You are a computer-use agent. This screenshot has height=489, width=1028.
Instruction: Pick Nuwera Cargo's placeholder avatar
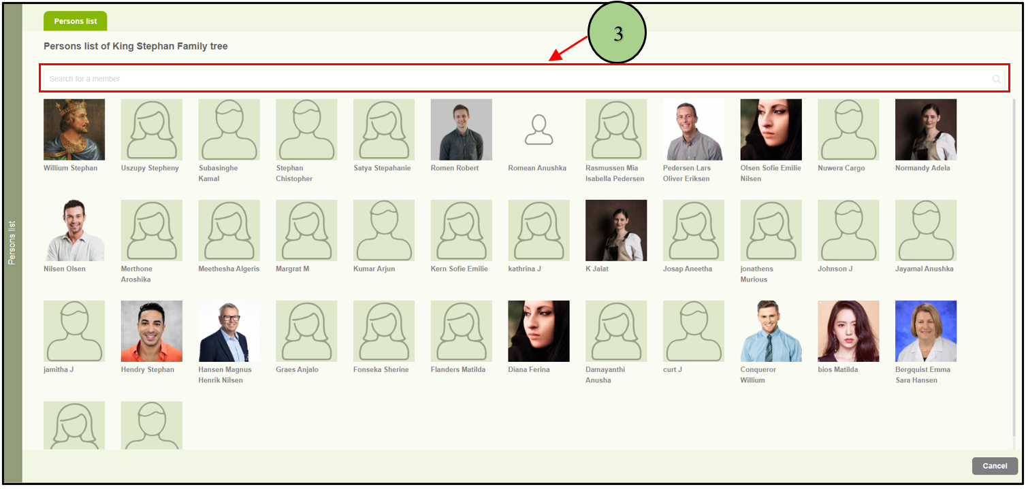click(848, 130)
